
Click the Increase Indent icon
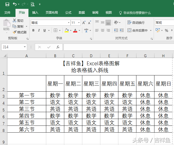[x=122, y=30]
